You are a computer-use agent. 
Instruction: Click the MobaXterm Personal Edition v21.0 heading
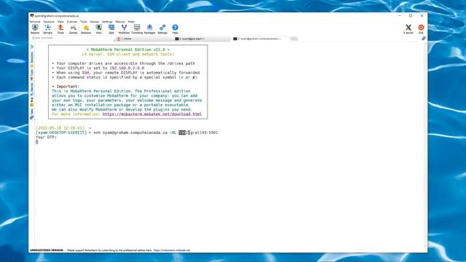pyautogui.click(x=128, y=49)
